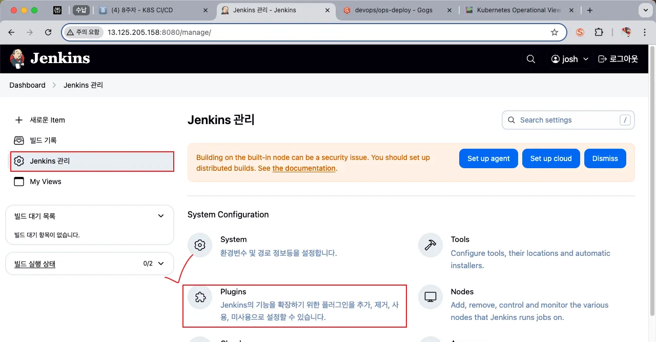This screenshot has height=342, width=656.
Task: Open the search magnifier icon in Jenkins header
Action: pyautogui.click(x=531, y=59)
